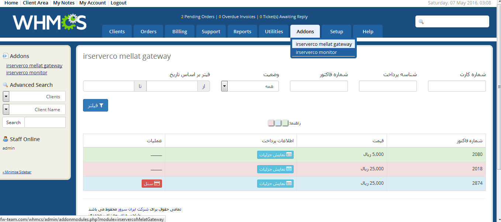
Task: Open the sidebar Client Name dropdown
Action: coord(34,109)
